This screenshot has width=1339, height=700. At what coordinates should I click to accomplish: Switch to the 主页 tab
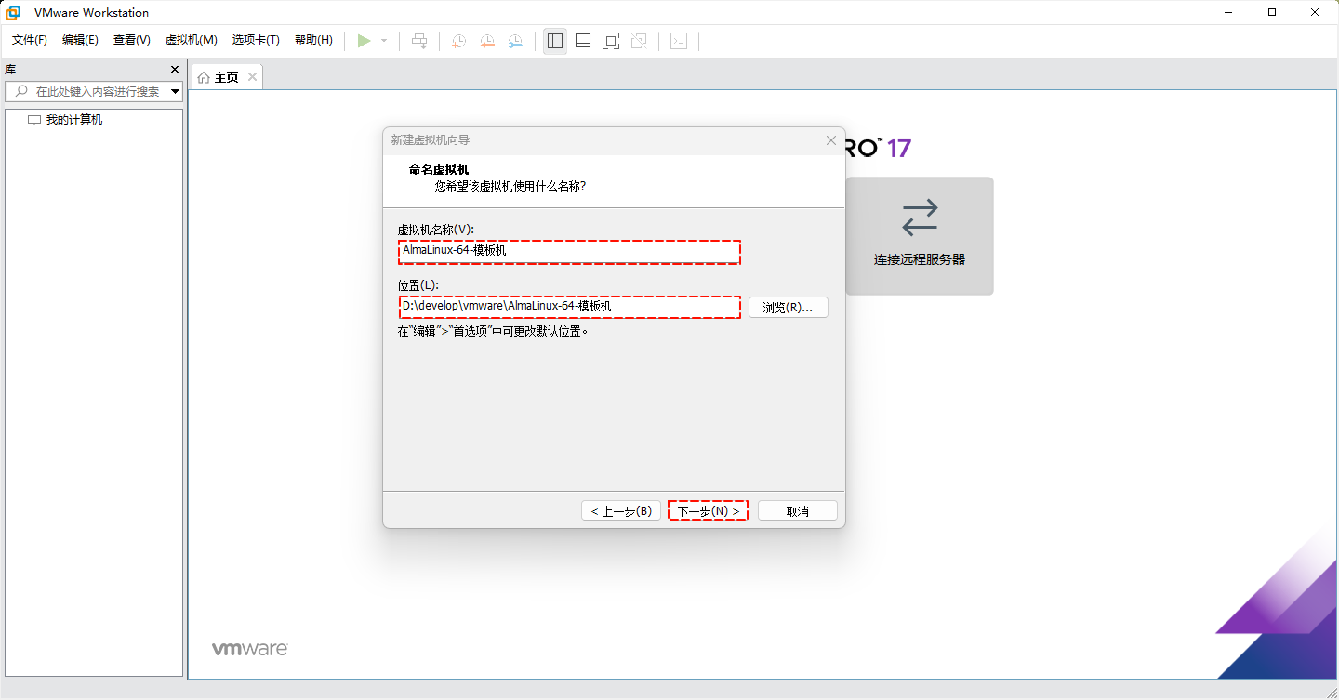pos(224,76)
